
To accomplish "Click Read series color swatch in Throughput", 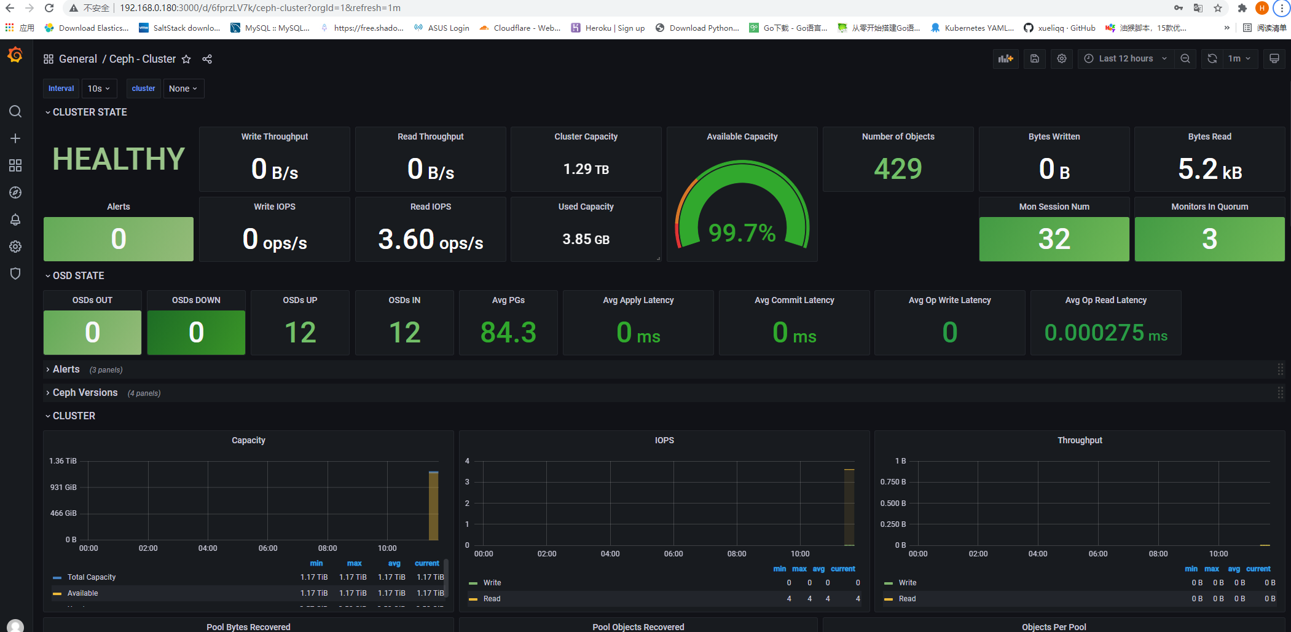I will (x=889, y=599).
